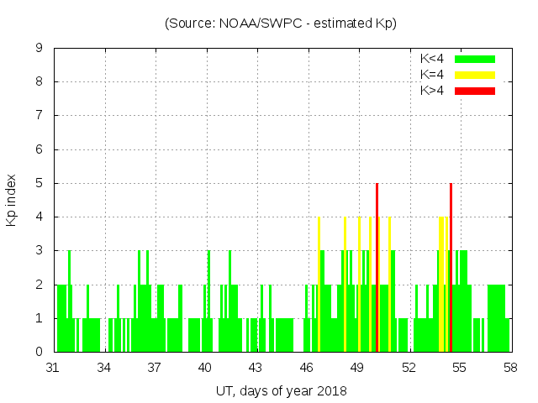Select the K<4 legend label text
538x403 pixels.
(432, 59)
